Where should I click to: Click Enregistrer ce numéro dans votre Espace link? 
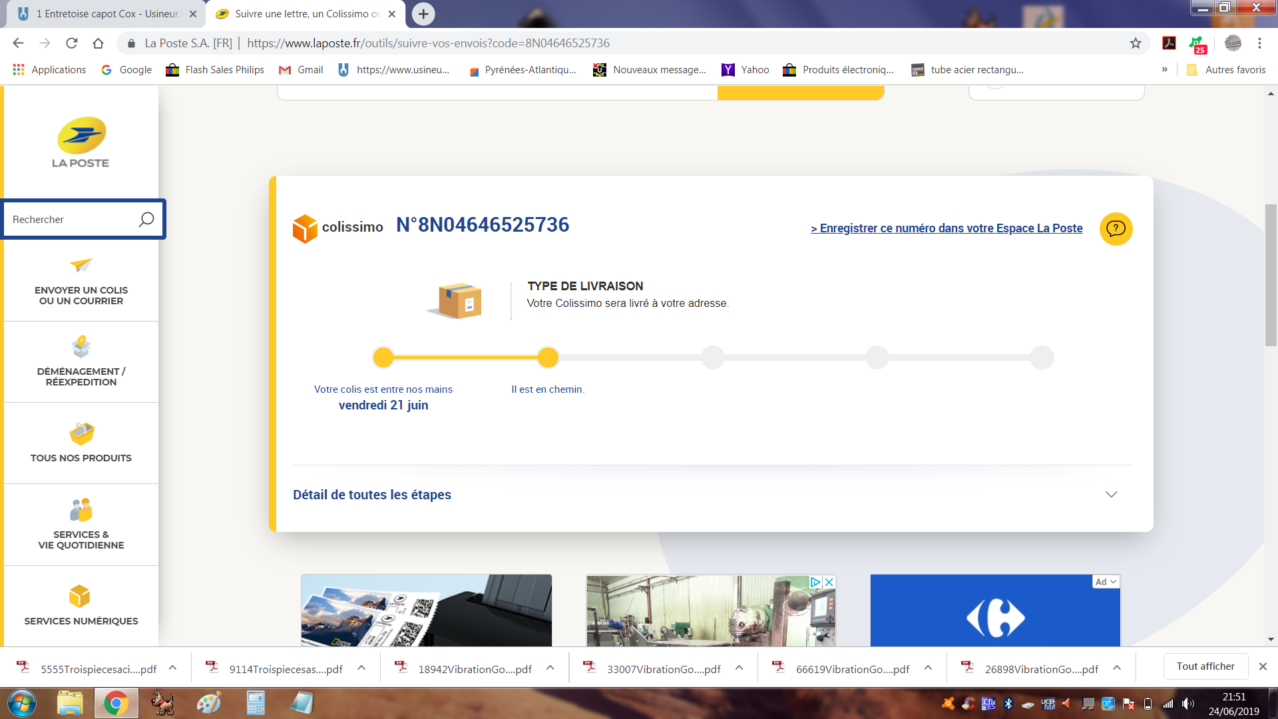click(x=947, y=228)
